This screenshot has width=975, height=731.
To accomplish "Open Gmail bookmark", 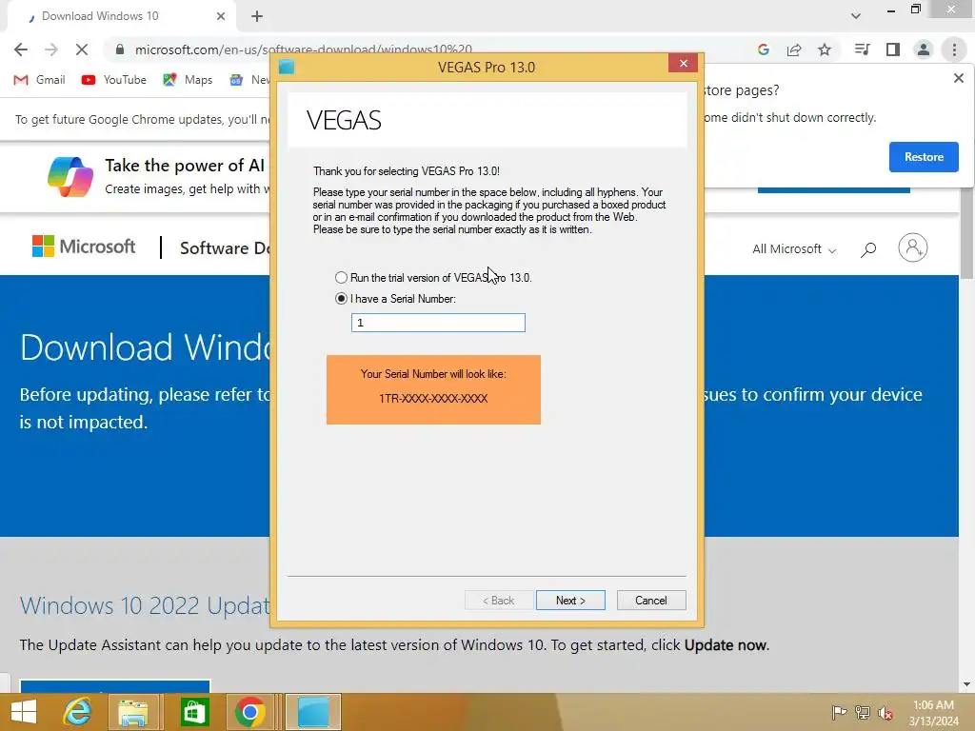I will (x=40, y=80).
